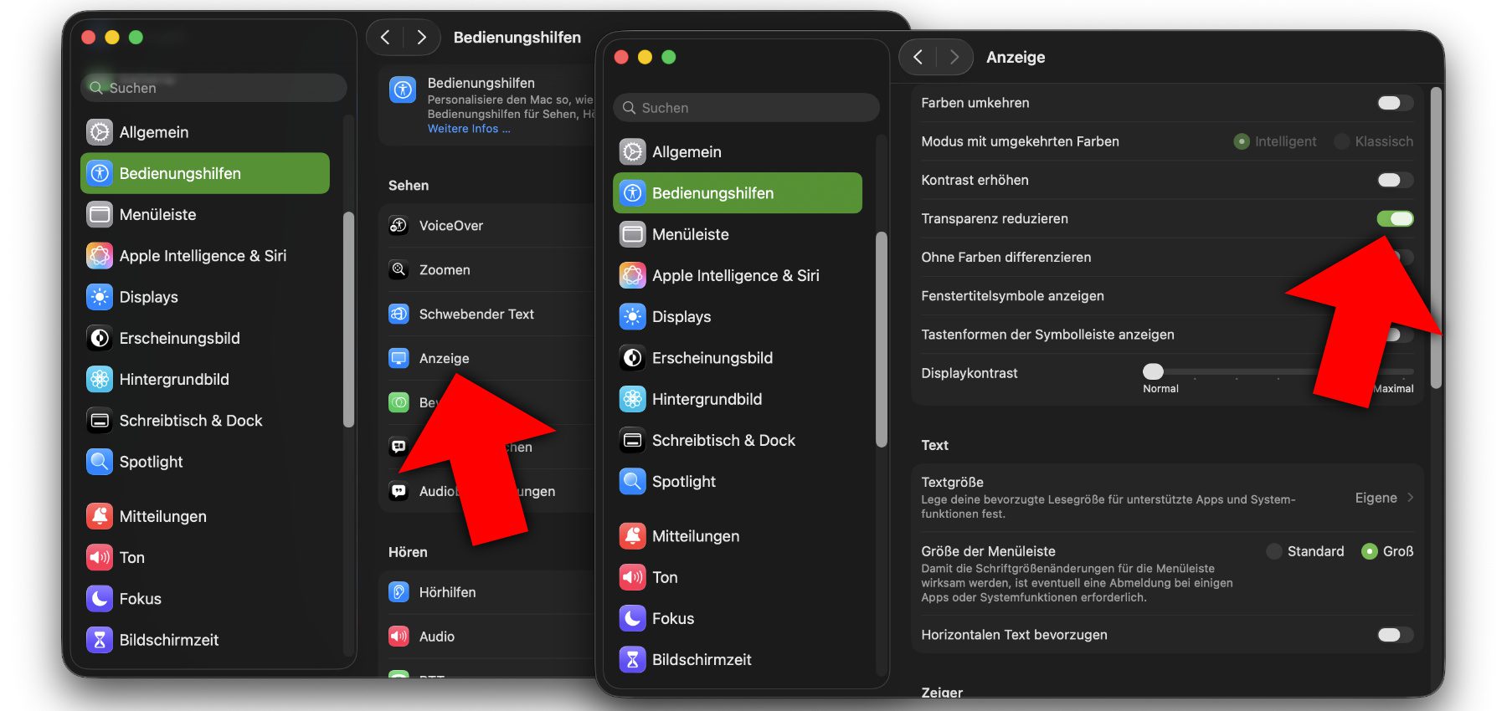
Task: Click the red Audio icon under Hören
Action: pyautogui.click(x=399, y=637)
